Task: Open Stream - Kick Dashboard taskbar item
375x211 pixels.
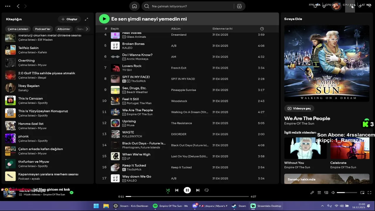Action: pyautogui.click(x=131, y=206)
